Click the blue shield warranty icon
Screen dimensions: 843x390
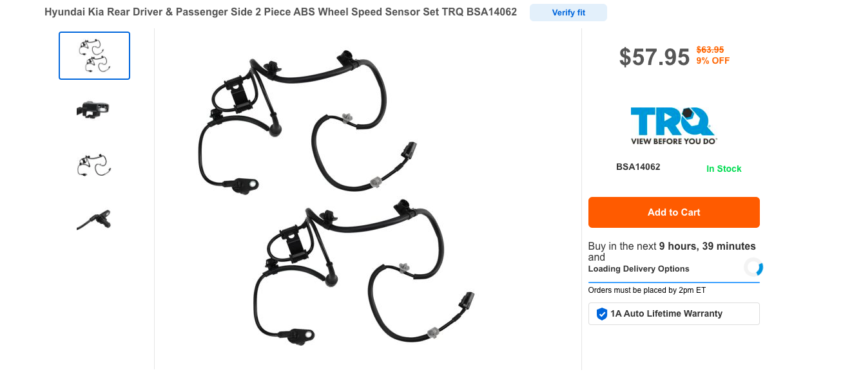tap(601, 314)
